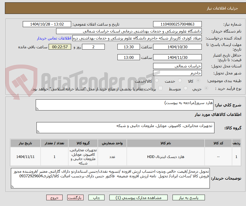
Task: Toggle the اسناد خزانه اسلامی payment checkbox
Action: [160, 88]
